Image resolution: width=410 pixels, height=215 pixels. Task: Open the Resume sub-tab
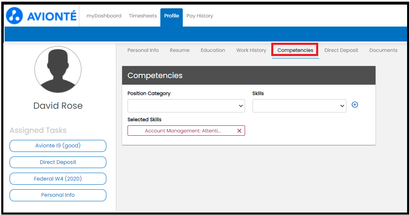pos(179,50)
